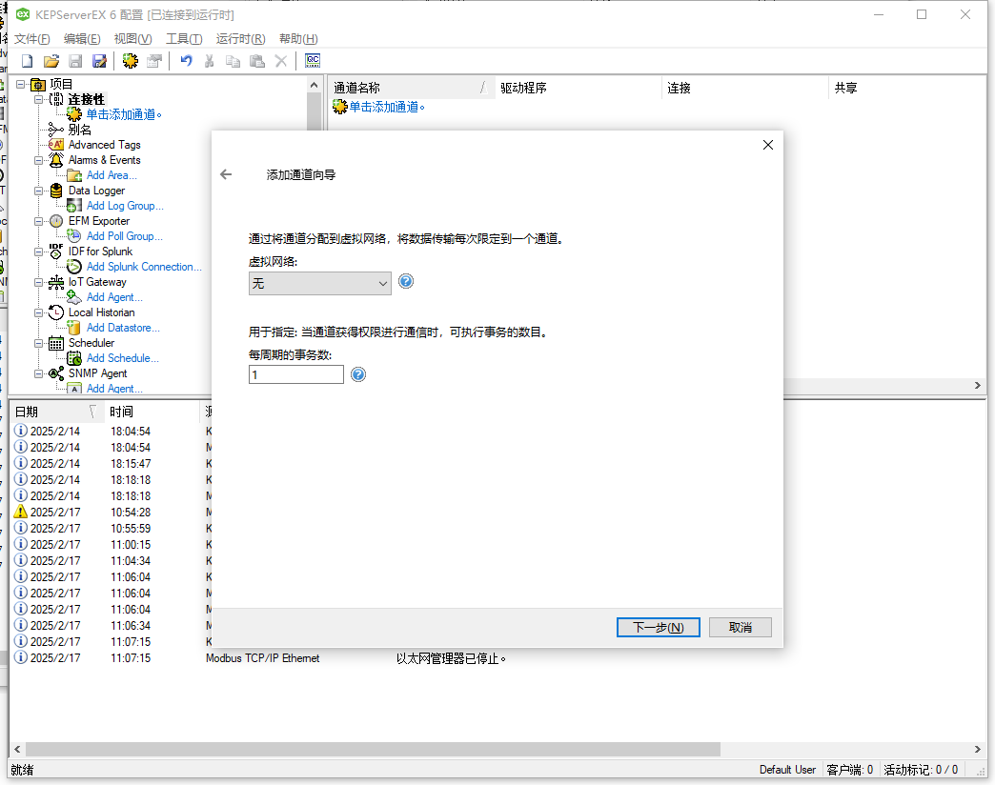Image resolution: width=995 pixels, height=785 pixels.
Task: Open the 工具(T) menu
Action: pos(184,39)
